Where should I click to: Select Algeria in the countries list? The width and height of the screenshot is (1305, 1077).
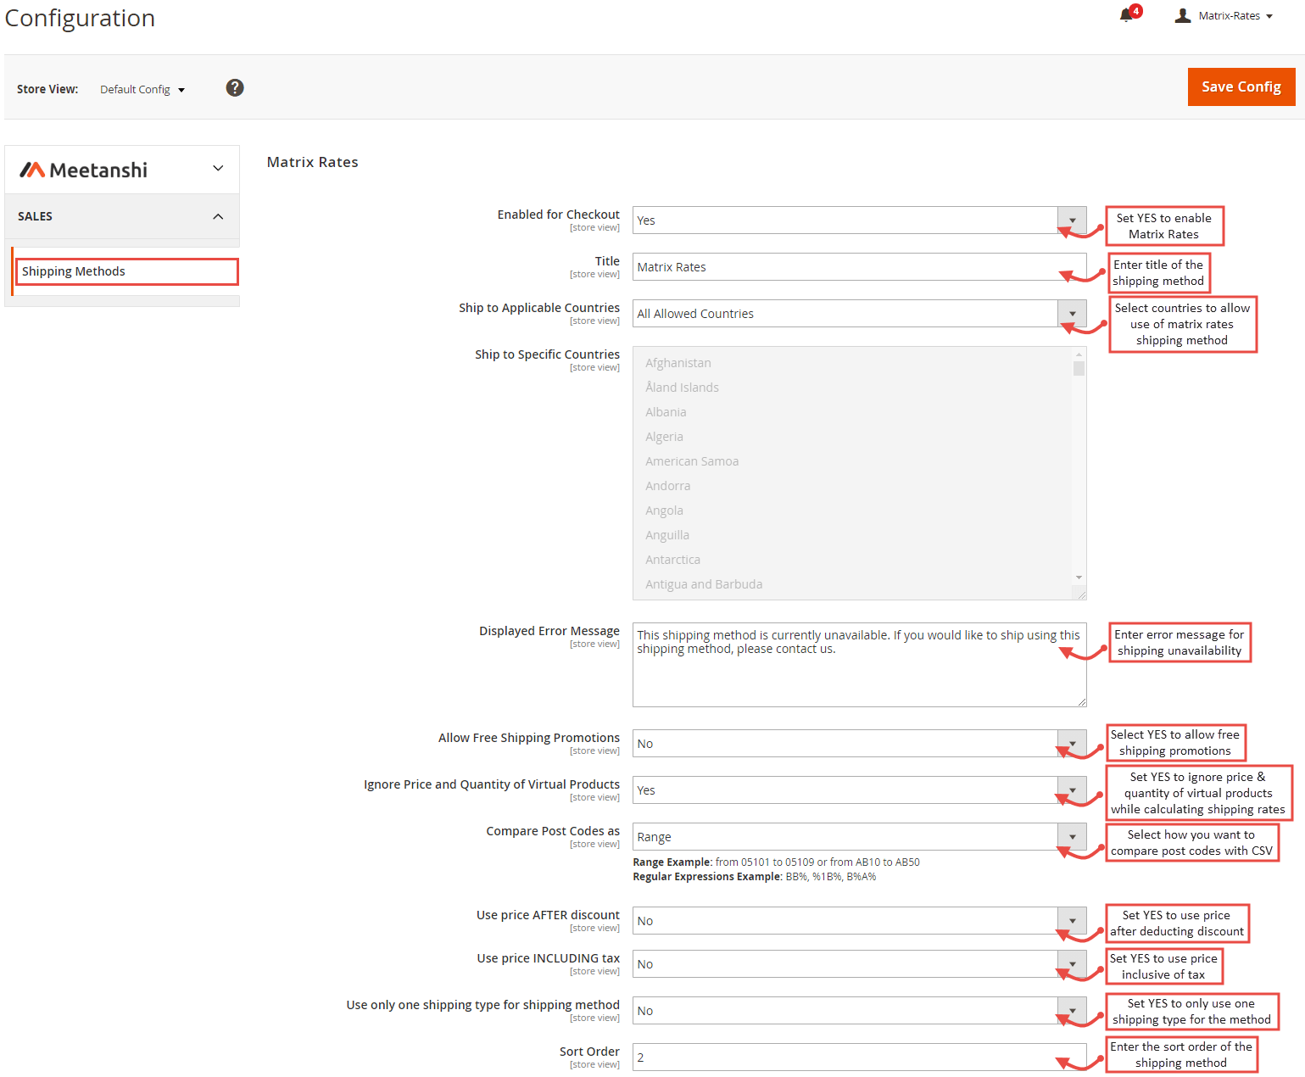point(664,437)
